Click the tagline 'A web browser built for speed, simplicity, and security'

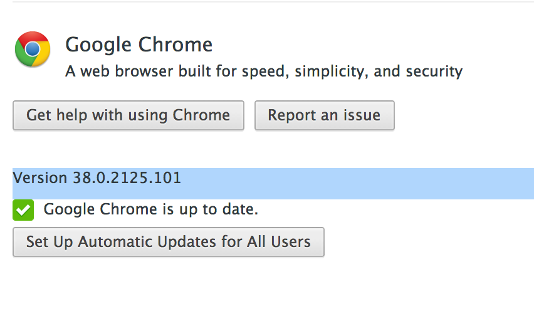[x=264, y=71]
